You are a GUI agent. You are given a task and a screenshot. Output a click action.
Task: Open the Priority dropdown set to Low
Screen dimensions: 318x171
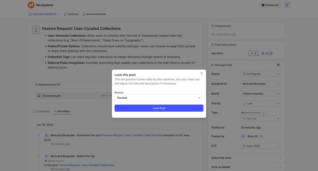tap(261, 104)
